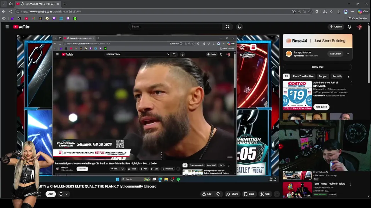The image size is (371, 208).
Task: Open the split screen apps icon
Action: (299, 12)
